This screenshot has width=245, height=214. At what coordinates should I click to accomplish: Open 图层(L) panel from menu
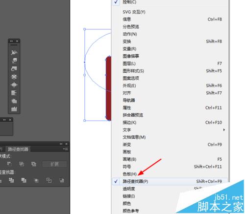pos(170,64)
